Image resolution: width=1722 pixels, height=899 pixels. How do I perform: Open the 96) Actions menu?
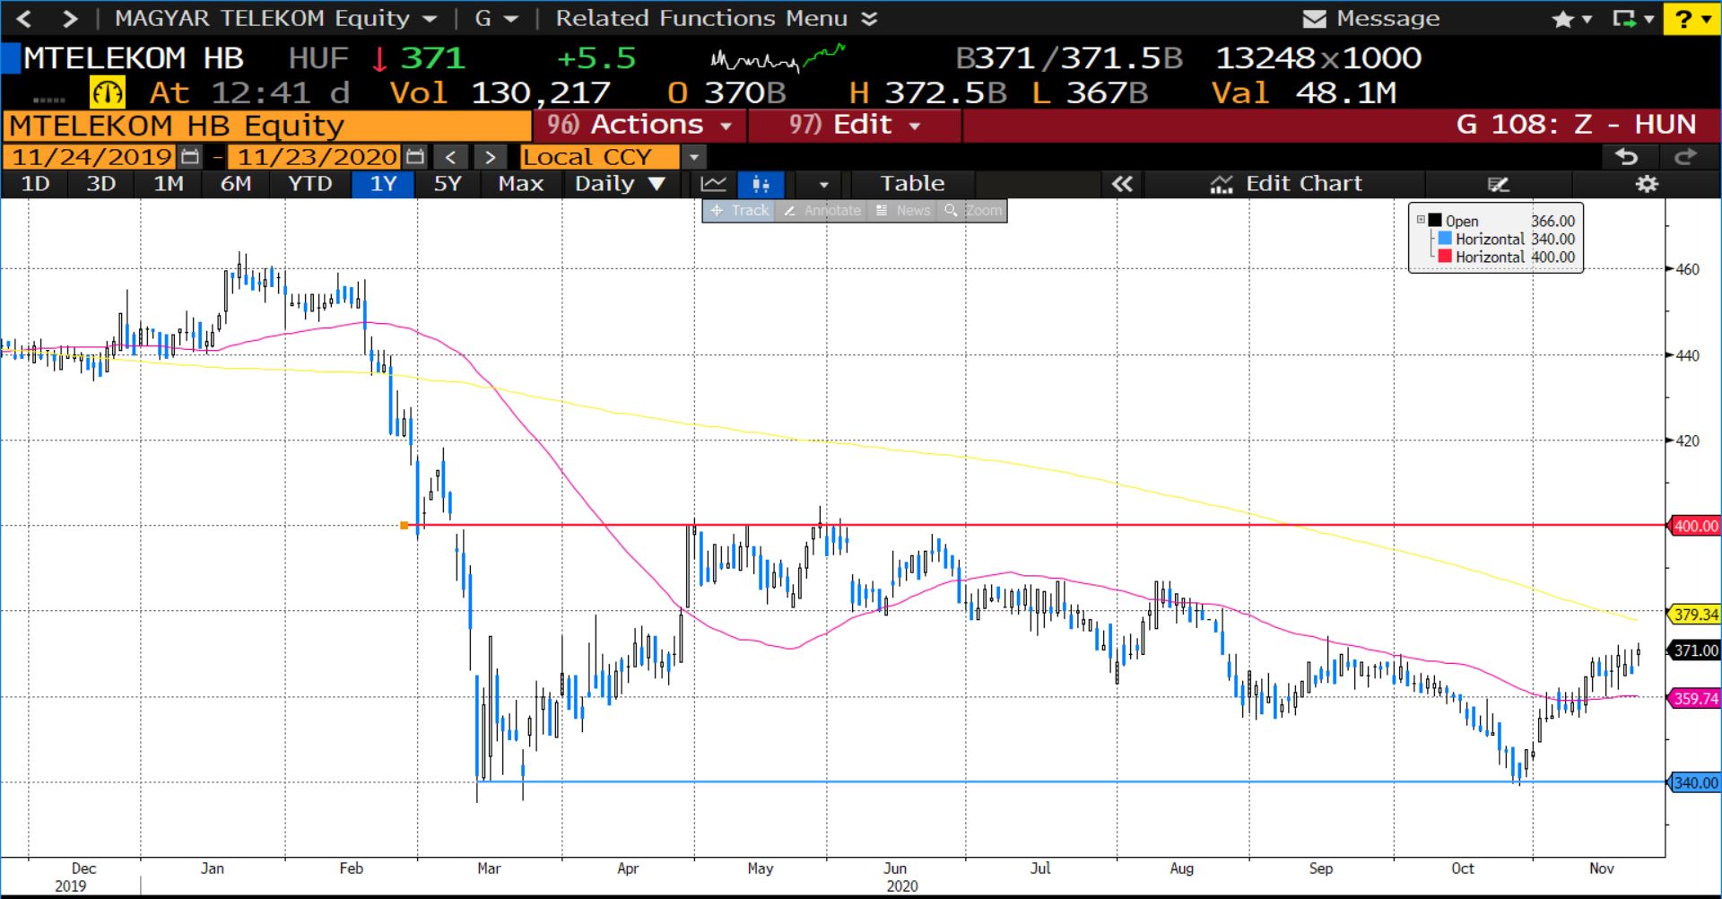coord(639,125)
